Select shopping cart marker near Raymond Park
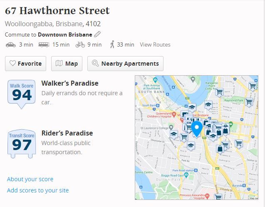This screenshot has height=207, width=265. 249,102
